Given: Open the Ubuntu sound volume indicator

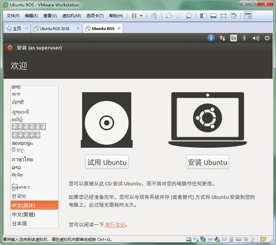Looking at the screenshot, I should click(256, 38).
